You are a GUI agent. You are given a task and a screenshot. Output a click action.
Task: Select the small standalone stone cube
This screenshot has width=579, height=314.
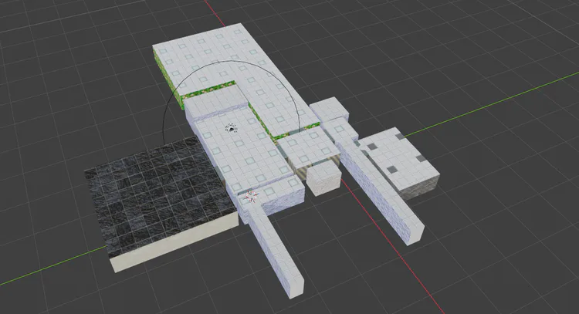pos(323,178)
